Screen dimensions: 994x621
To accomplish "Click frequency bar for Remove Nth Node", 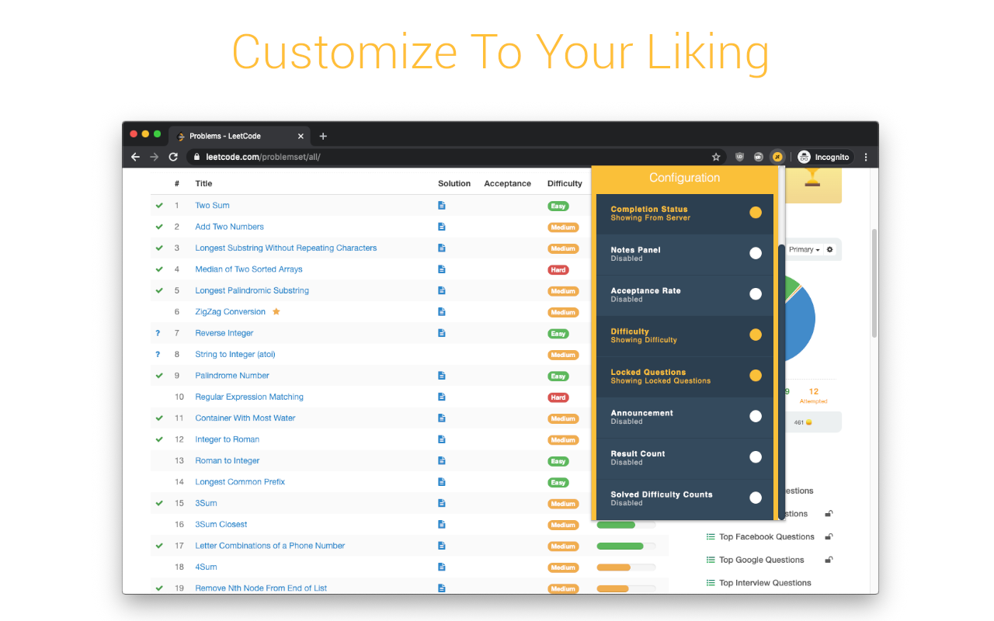I will [x=626, y=588].
